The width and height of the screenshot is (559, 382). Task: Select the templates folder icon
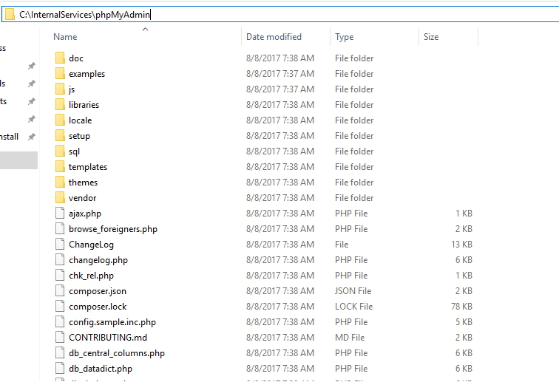point(60,166)
